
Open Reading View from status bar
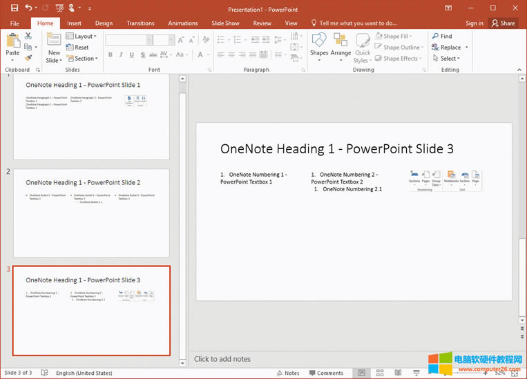[x=397, y=373]
